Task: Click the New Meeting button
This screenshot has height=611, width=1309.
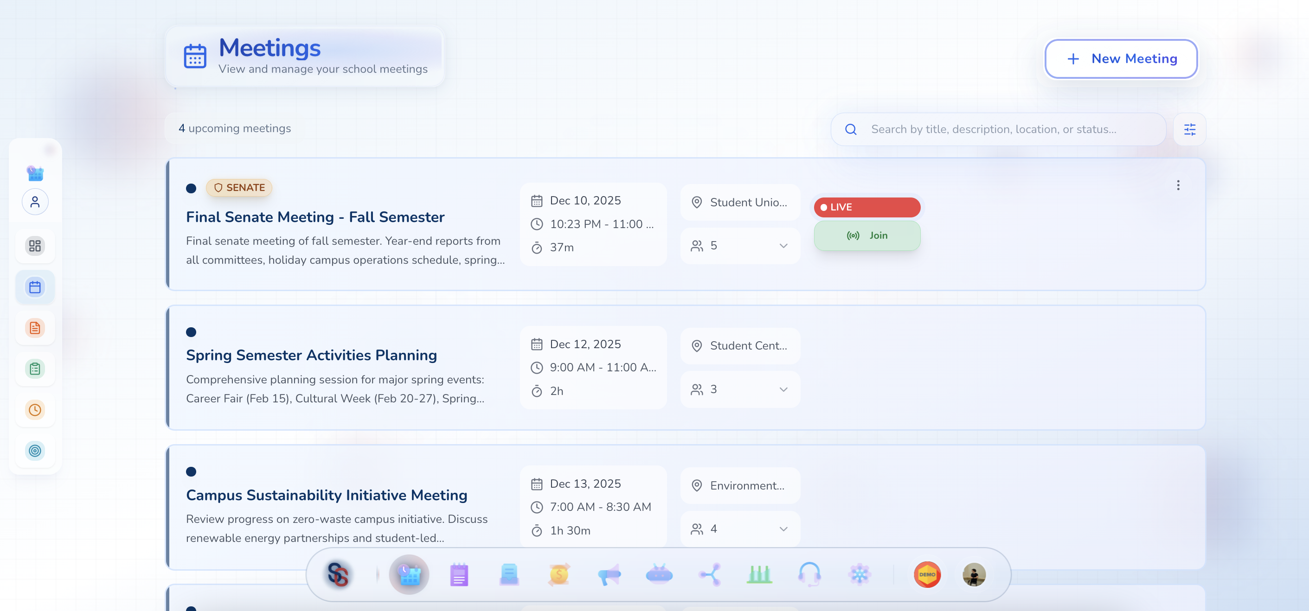Action: click(x=1121, y=59)
